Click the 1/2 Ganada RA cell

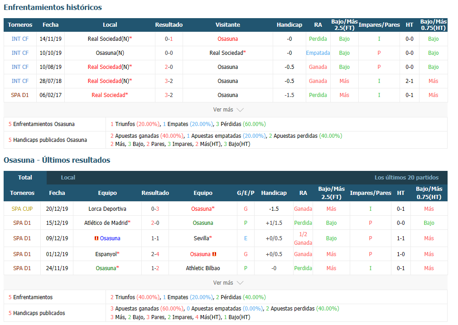pos(303,238)
